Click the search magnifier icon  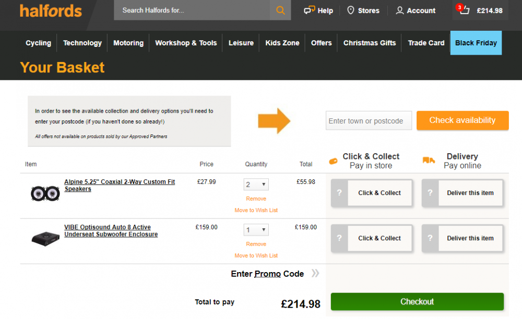click(280, 10)
